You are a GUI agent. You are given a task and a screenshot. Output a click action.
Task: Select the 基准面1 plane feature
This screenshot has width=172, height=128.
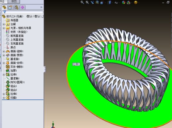(x=15, y=59)
